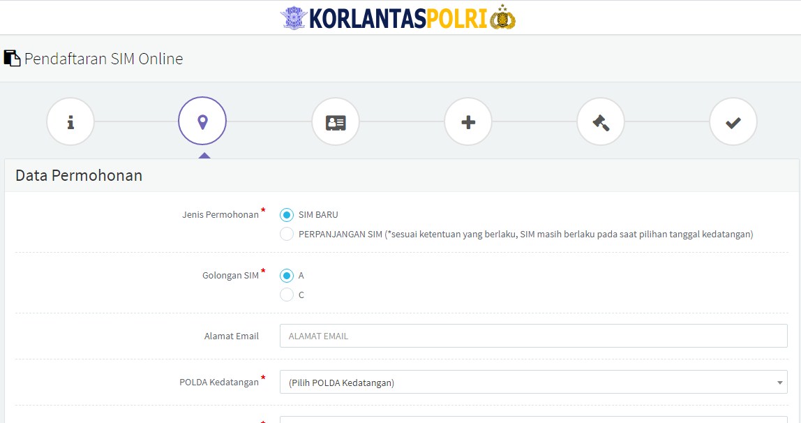801x423 pixels.
Task: Jump to the checkmark final step
Action: coord(733,121)
